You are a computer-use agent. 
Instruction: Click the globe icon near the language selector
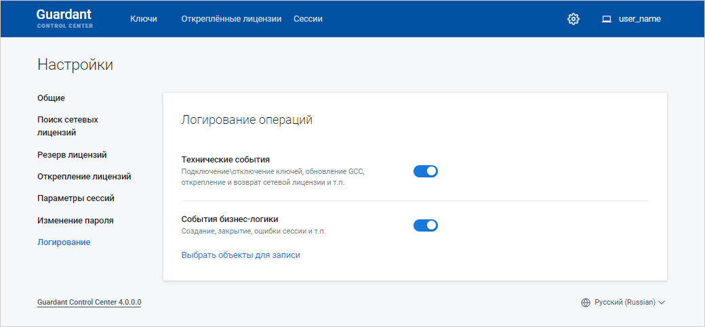click(x=586, y=303)
